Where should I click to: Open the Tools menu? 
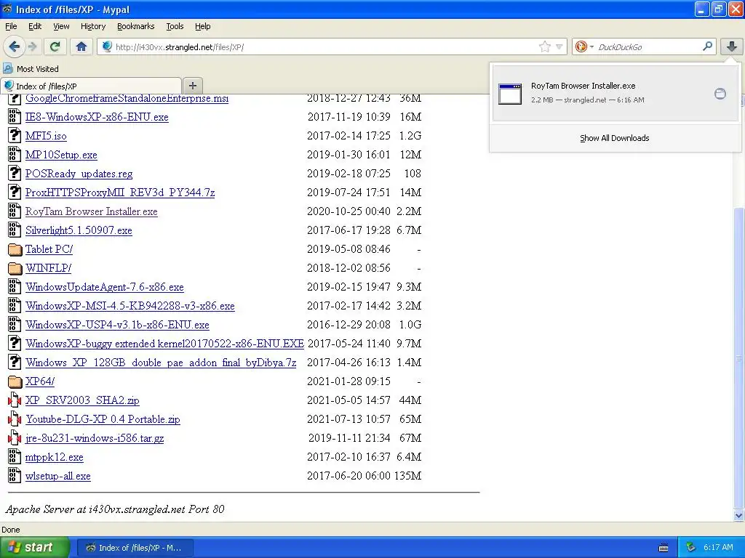coord(175,26)
